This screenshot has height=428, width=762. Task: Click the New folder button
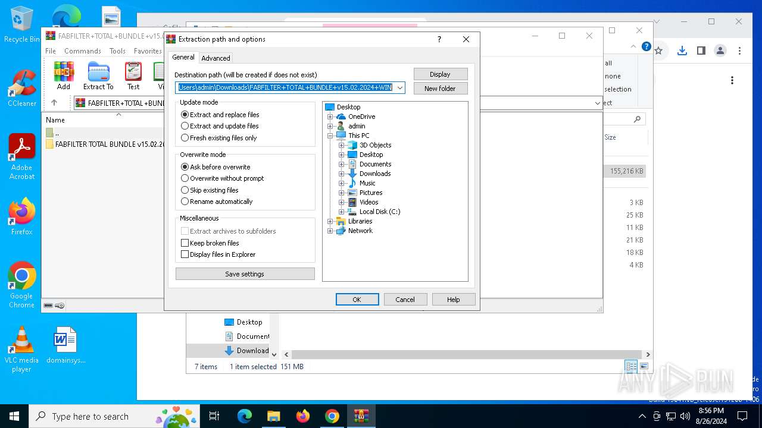[x=440, y=89]
